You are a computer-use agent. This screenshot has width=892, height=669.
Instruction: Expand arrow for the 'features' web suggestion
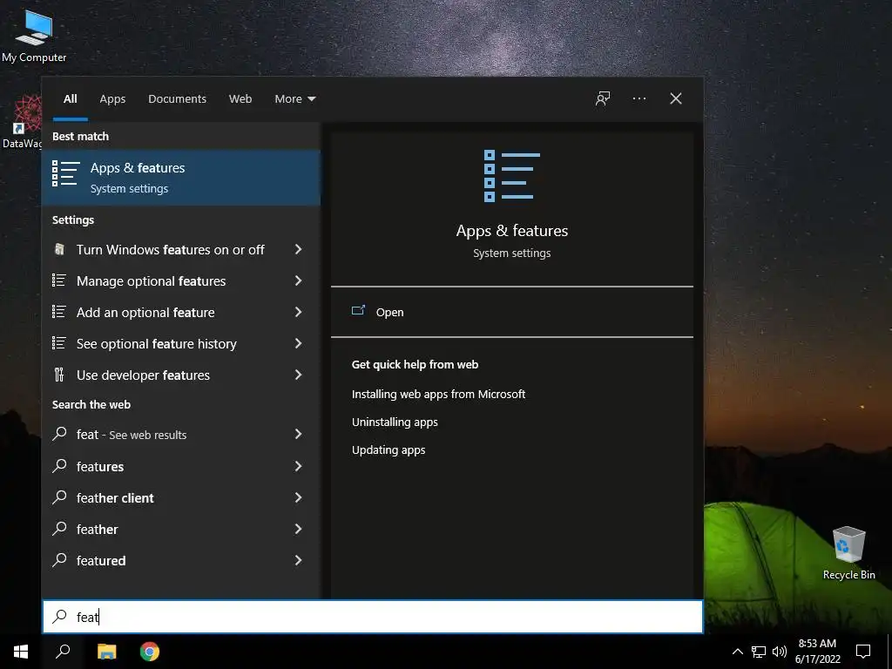(298, 466)
